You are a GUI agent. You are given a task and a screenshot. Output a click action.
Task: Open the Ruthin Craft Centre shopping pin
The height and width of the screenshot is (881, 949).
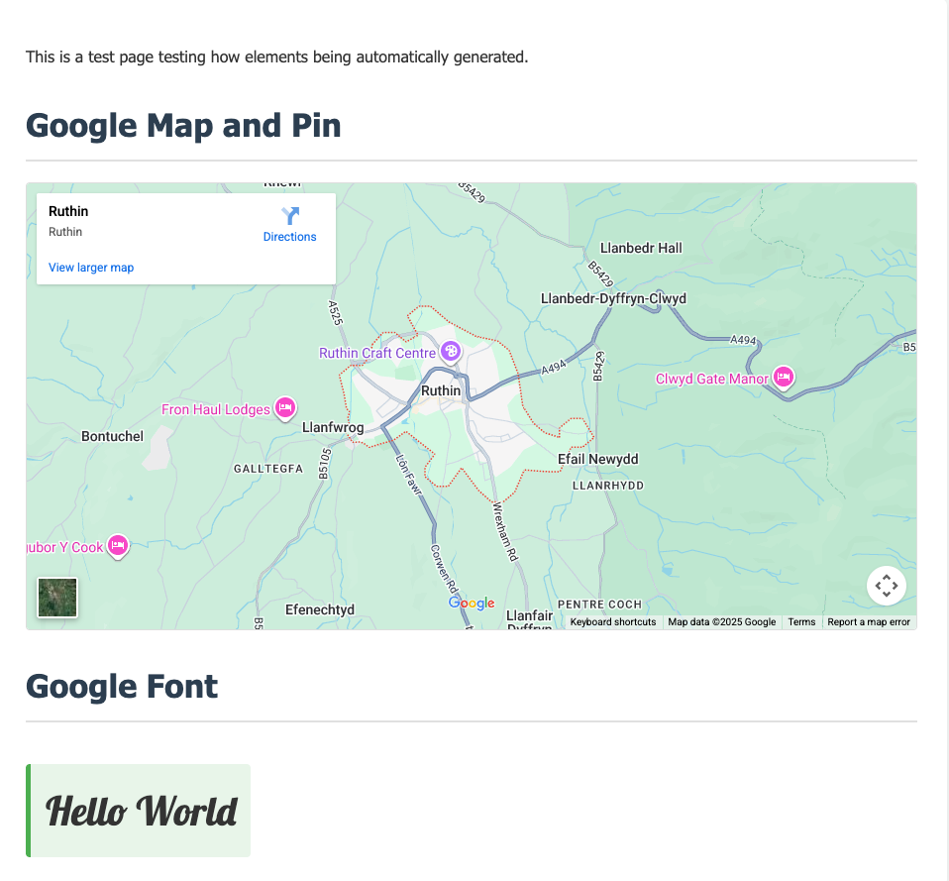450,352
